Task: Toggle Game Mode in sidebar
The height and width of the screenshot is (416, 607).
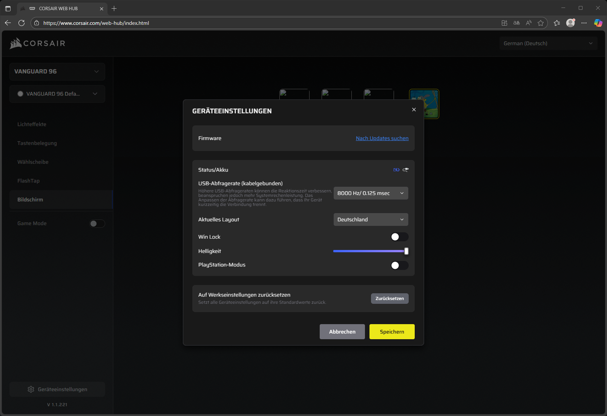Action: point(97,224)
